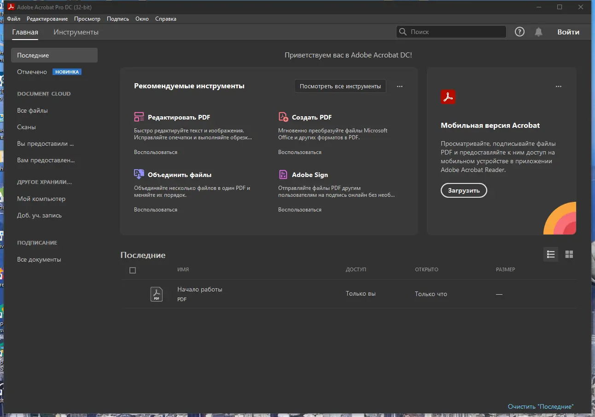Screen dimensions: 595x417
Task: Switch recent files to thumbnail grid view
Action: pyautogui.click(x=569, y=254)
